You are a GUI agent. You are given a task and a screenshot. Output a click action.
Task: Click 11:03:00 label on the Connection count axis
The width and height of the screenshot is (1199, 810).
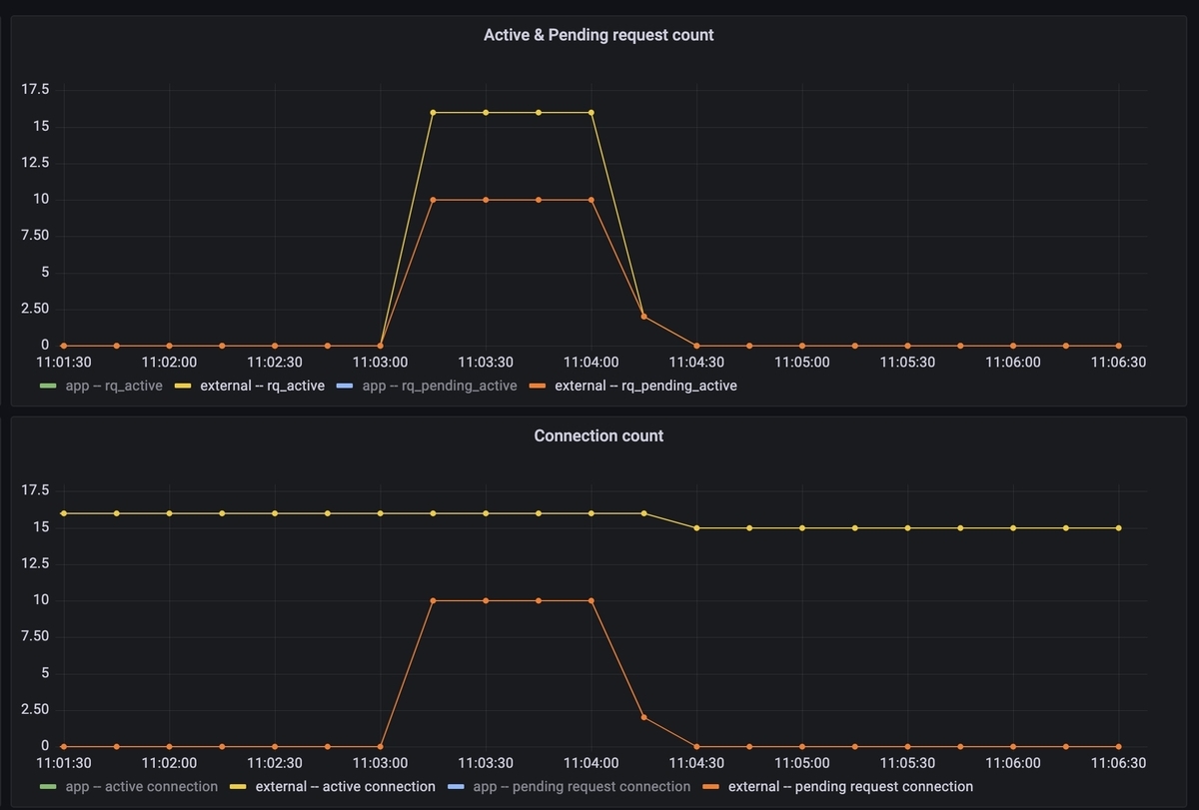pyautogui.click(x=381, y=763)
